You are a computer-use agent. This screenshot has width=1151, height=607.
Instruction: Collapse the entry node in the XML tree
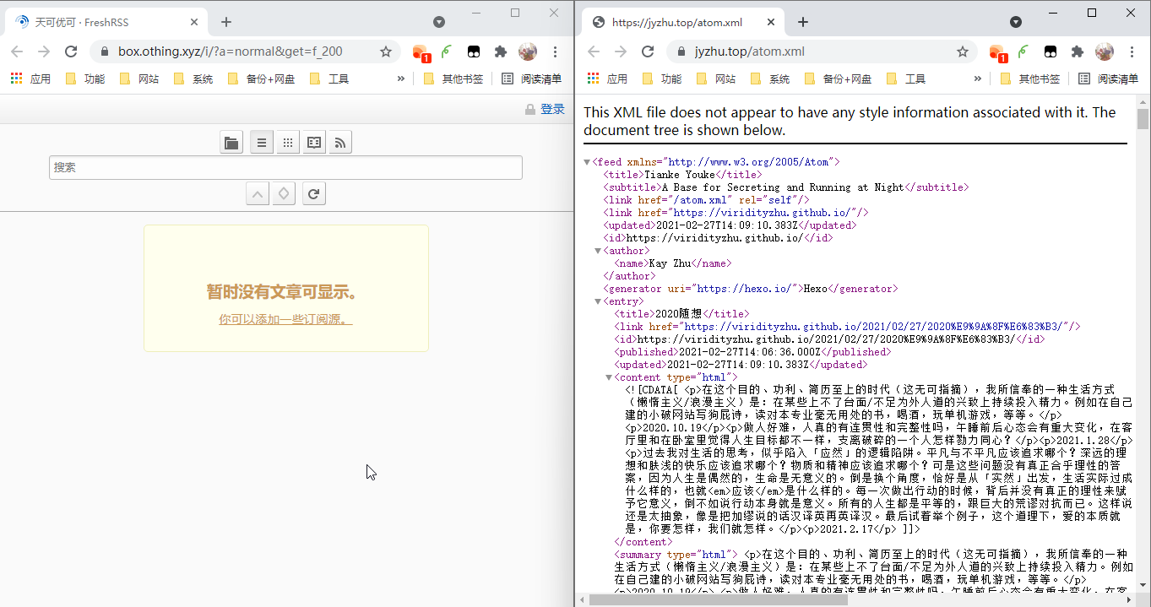pyautogui.click(x=597, y=301)
